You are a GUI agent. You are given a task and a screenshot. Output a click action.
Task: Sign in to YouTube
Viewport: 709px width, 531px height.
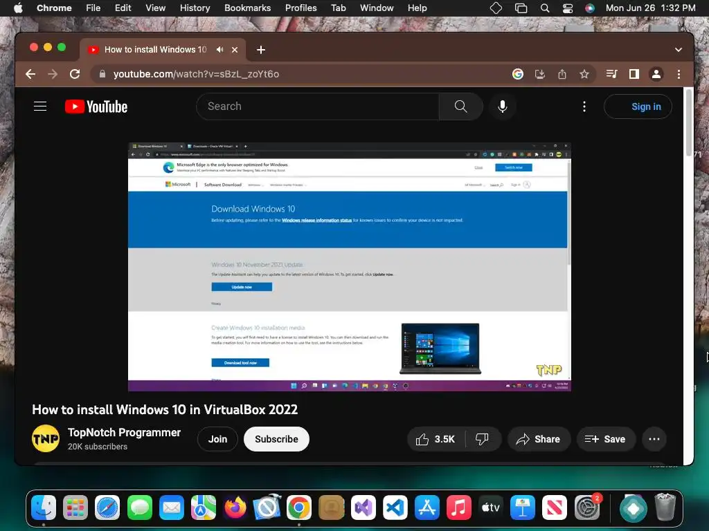pyautogui.click(x=638, y=106)
